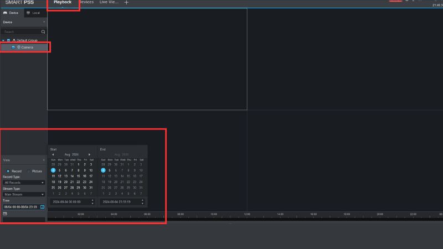Switch to the Live View tab
Image resolution: width=443 pixels, height=249 pixels.
(107, 3)
